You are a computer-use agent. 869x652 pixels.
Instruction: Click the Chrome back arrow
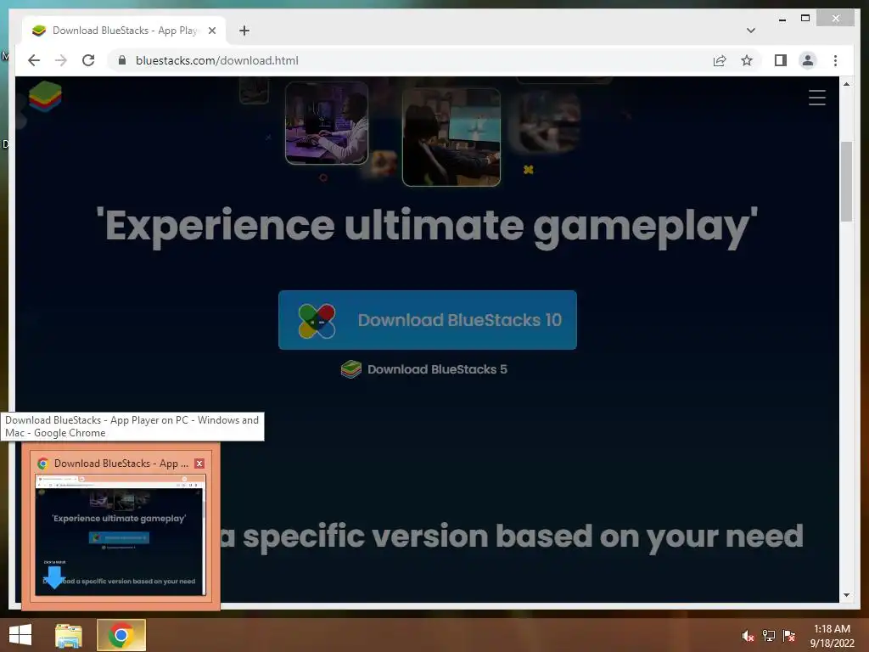point(34,60)
